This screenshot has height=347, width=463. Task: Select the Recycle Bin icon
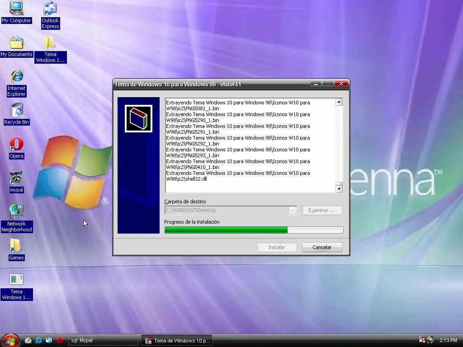coord(17,114)
